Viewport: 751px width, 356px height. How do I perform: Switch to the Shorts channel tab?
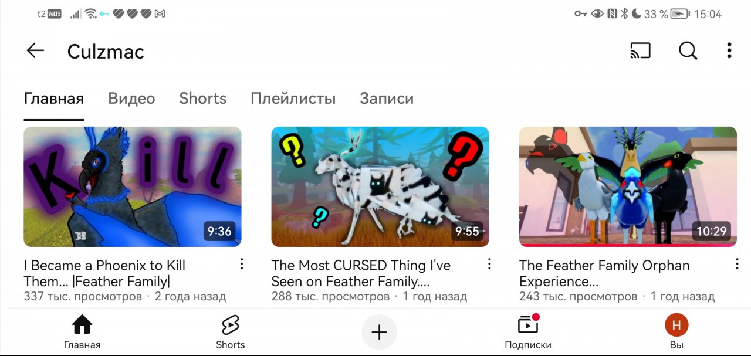[202, 99]
